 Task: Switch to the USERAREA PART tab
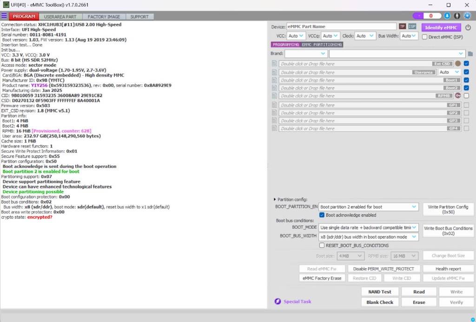(60, 17)
